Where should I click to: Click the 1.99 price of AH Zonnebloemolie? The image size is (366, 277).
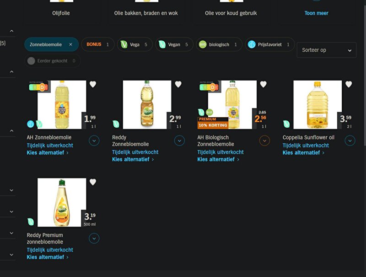pos(90,119)
